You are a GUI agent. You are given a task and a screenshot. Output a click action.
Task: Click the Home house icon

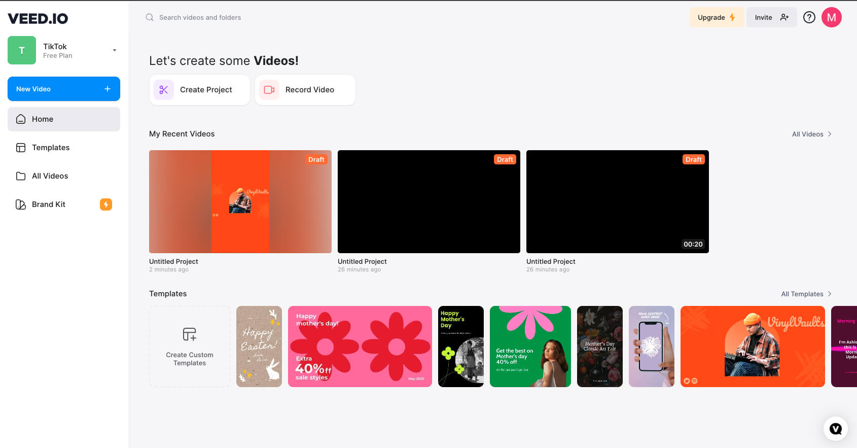click(x=21, y=119)
